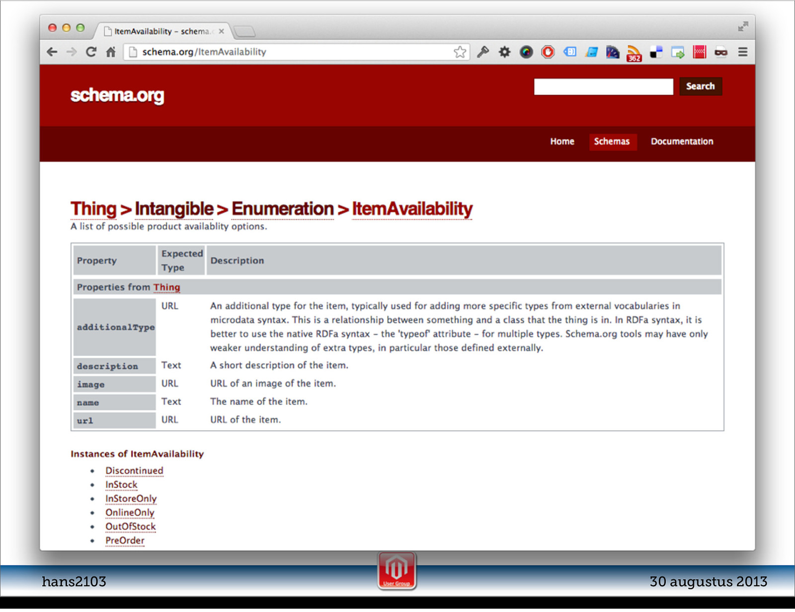This screenshot has width=795, height=612.
Task: Click the Magento User Group logo
Action: 397,571
